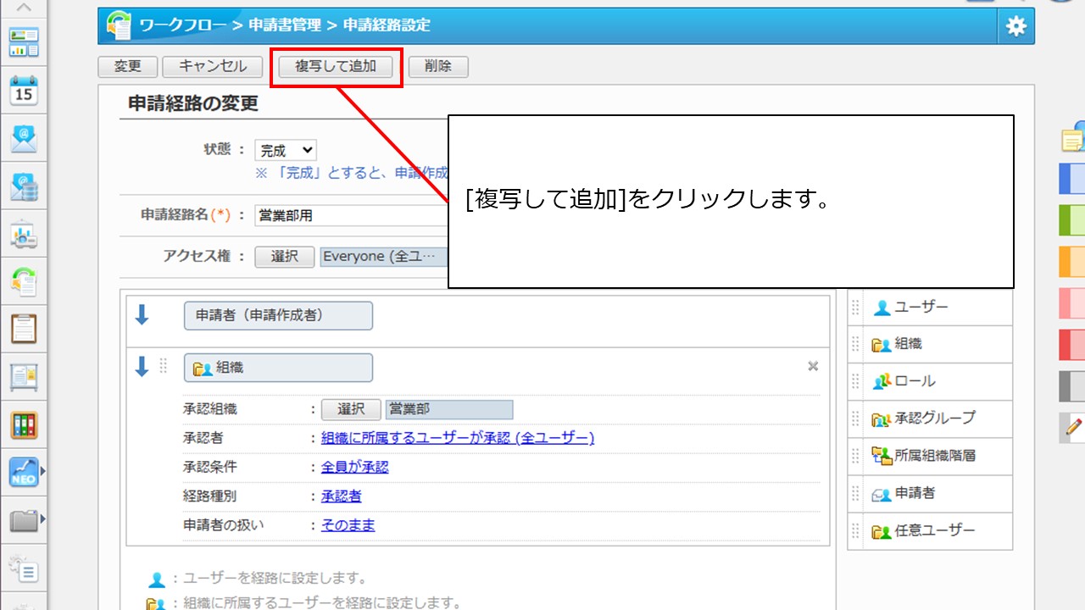This screenshot has width=1085, height=610.
Task: Click the 申請経路名 field containing 営業部用
Action: tap(351, 215)
